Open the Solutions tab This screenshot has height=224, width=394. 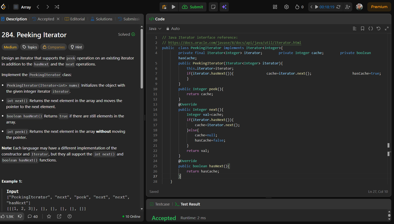pos(101,19)
